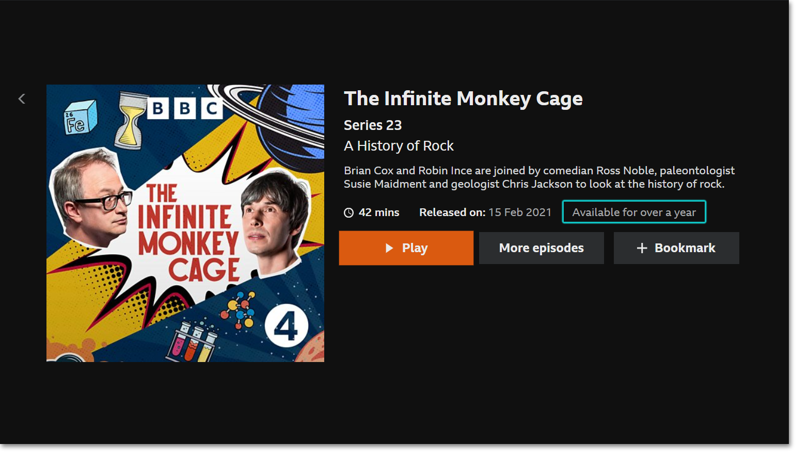Click the back chevron arrow
The height and width of the screenshot is (460, 809).
pos(22,98)
